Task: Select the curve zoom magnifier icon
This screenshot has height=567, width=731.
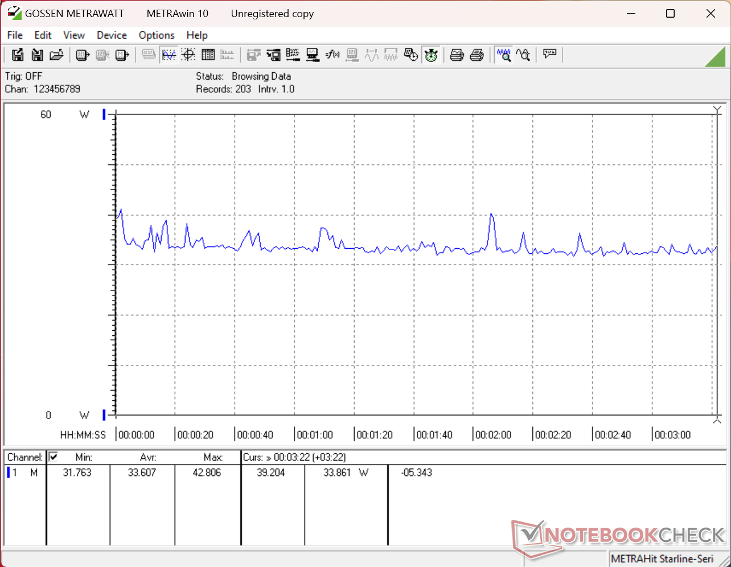Action: (523, 55)
